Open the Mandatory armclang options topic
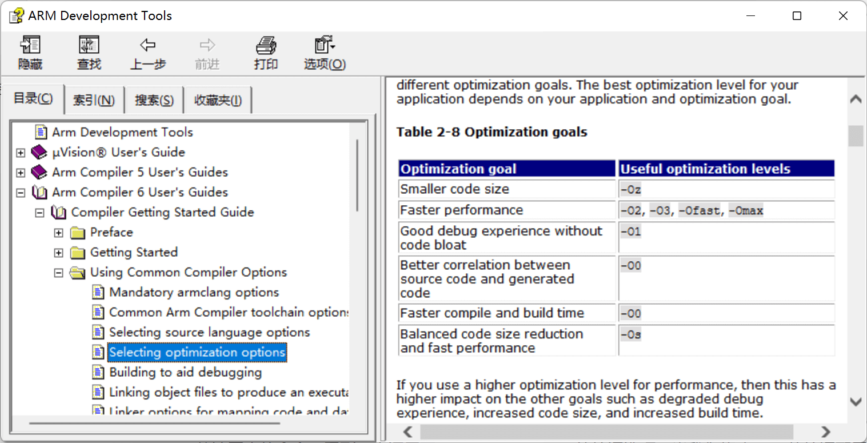 click(x=194, y=293)
